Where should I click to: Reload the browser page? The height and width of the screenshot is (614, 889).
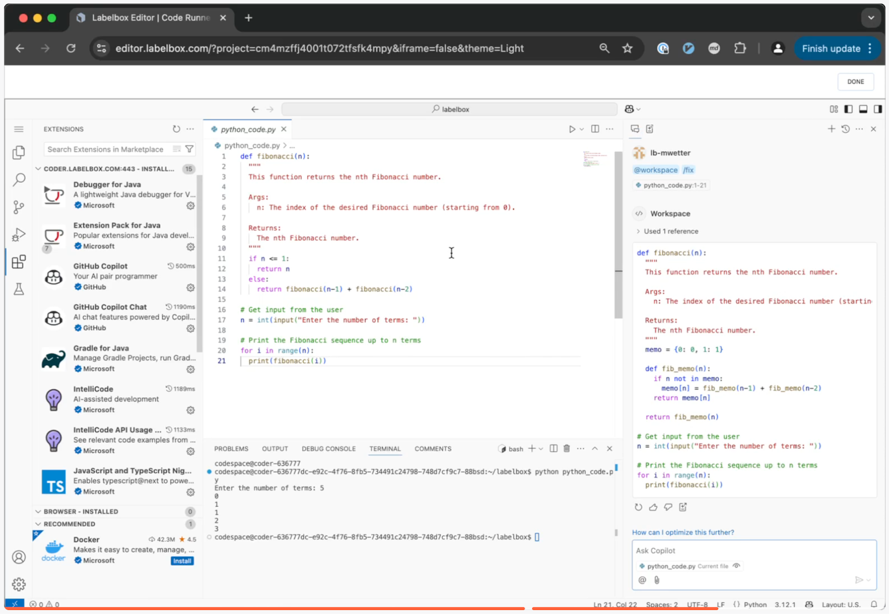[71, 48]
